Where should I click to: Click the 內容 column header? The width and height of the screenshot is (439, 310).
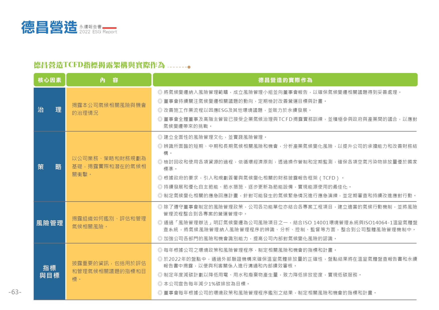109,80
